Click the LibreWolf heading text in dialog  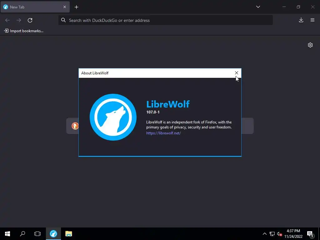click(x=168, y=104)
